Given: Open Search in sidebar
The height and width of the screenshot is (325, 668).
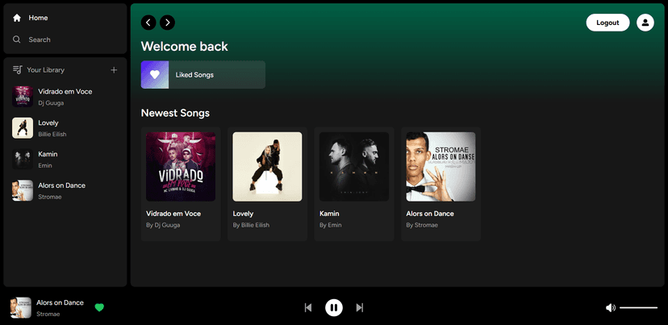Looking at the screenshot, I should pos(31,40).
